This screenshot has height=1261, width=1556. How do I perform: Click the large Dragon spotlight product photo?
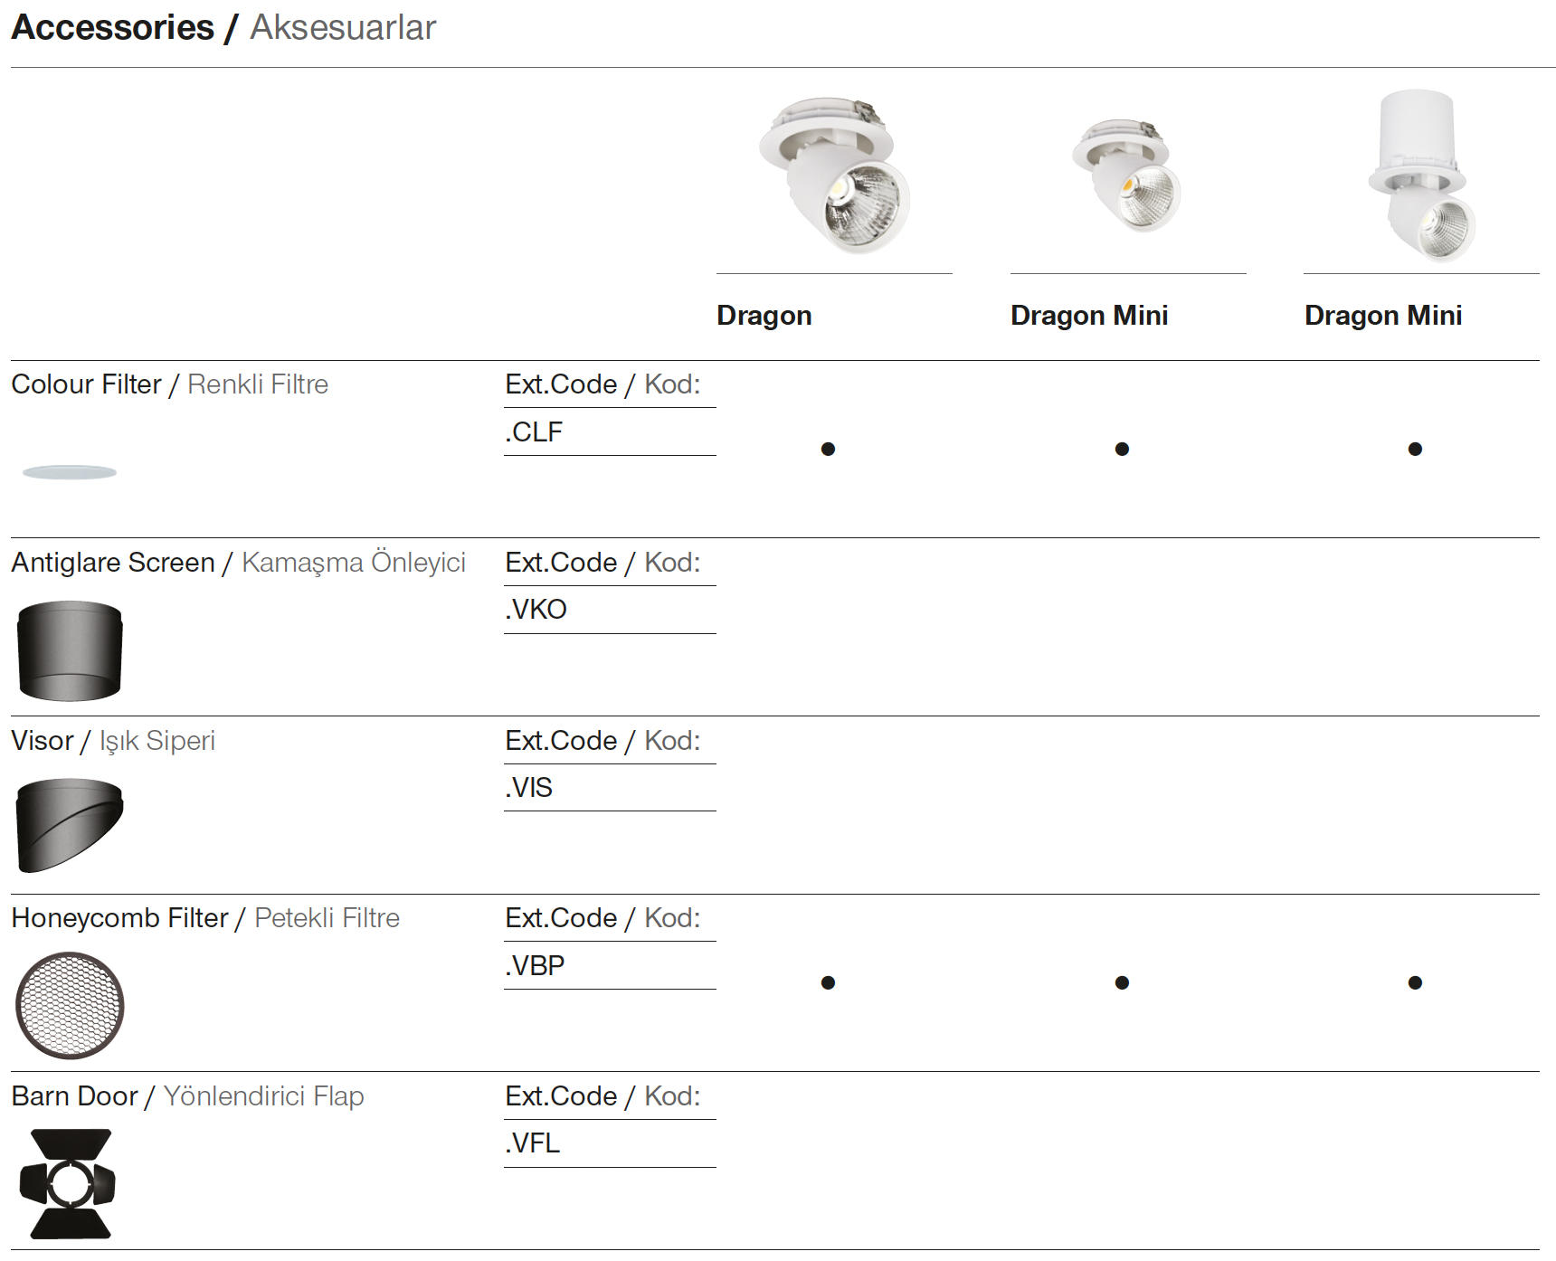click(835, 175)
